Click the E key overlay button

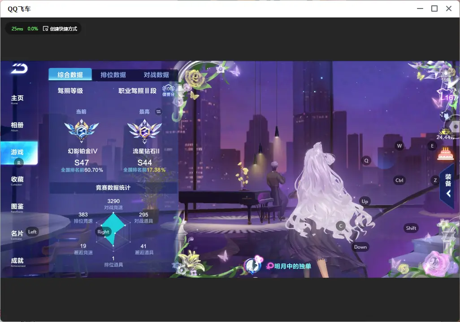432,146
